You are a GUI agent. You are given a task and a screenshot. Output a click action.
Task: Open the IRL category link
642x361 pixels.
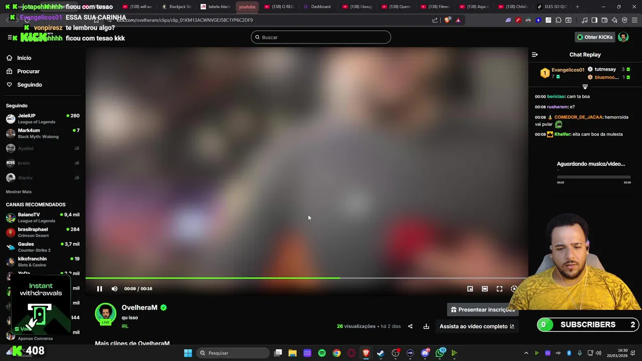coord(125,326)
